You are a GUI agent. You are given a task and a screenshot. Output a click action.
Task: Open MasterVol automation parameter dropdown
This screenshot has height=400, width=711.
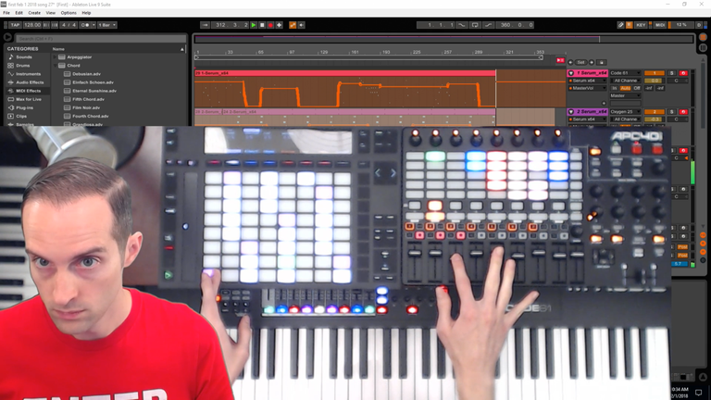pyautogui.click(x=588, y=89)
